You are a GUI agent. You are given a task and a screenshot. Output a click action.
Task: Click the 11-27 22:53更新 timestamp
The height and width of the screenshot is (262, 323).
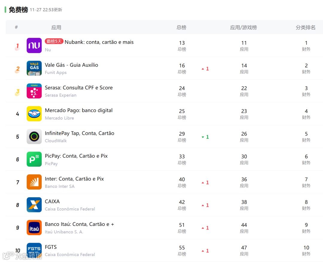pos(46,10)
